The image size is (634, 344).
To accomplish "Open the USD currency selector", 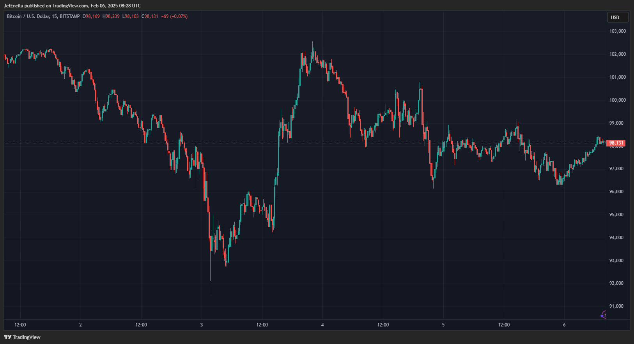I will coord(618,18).
